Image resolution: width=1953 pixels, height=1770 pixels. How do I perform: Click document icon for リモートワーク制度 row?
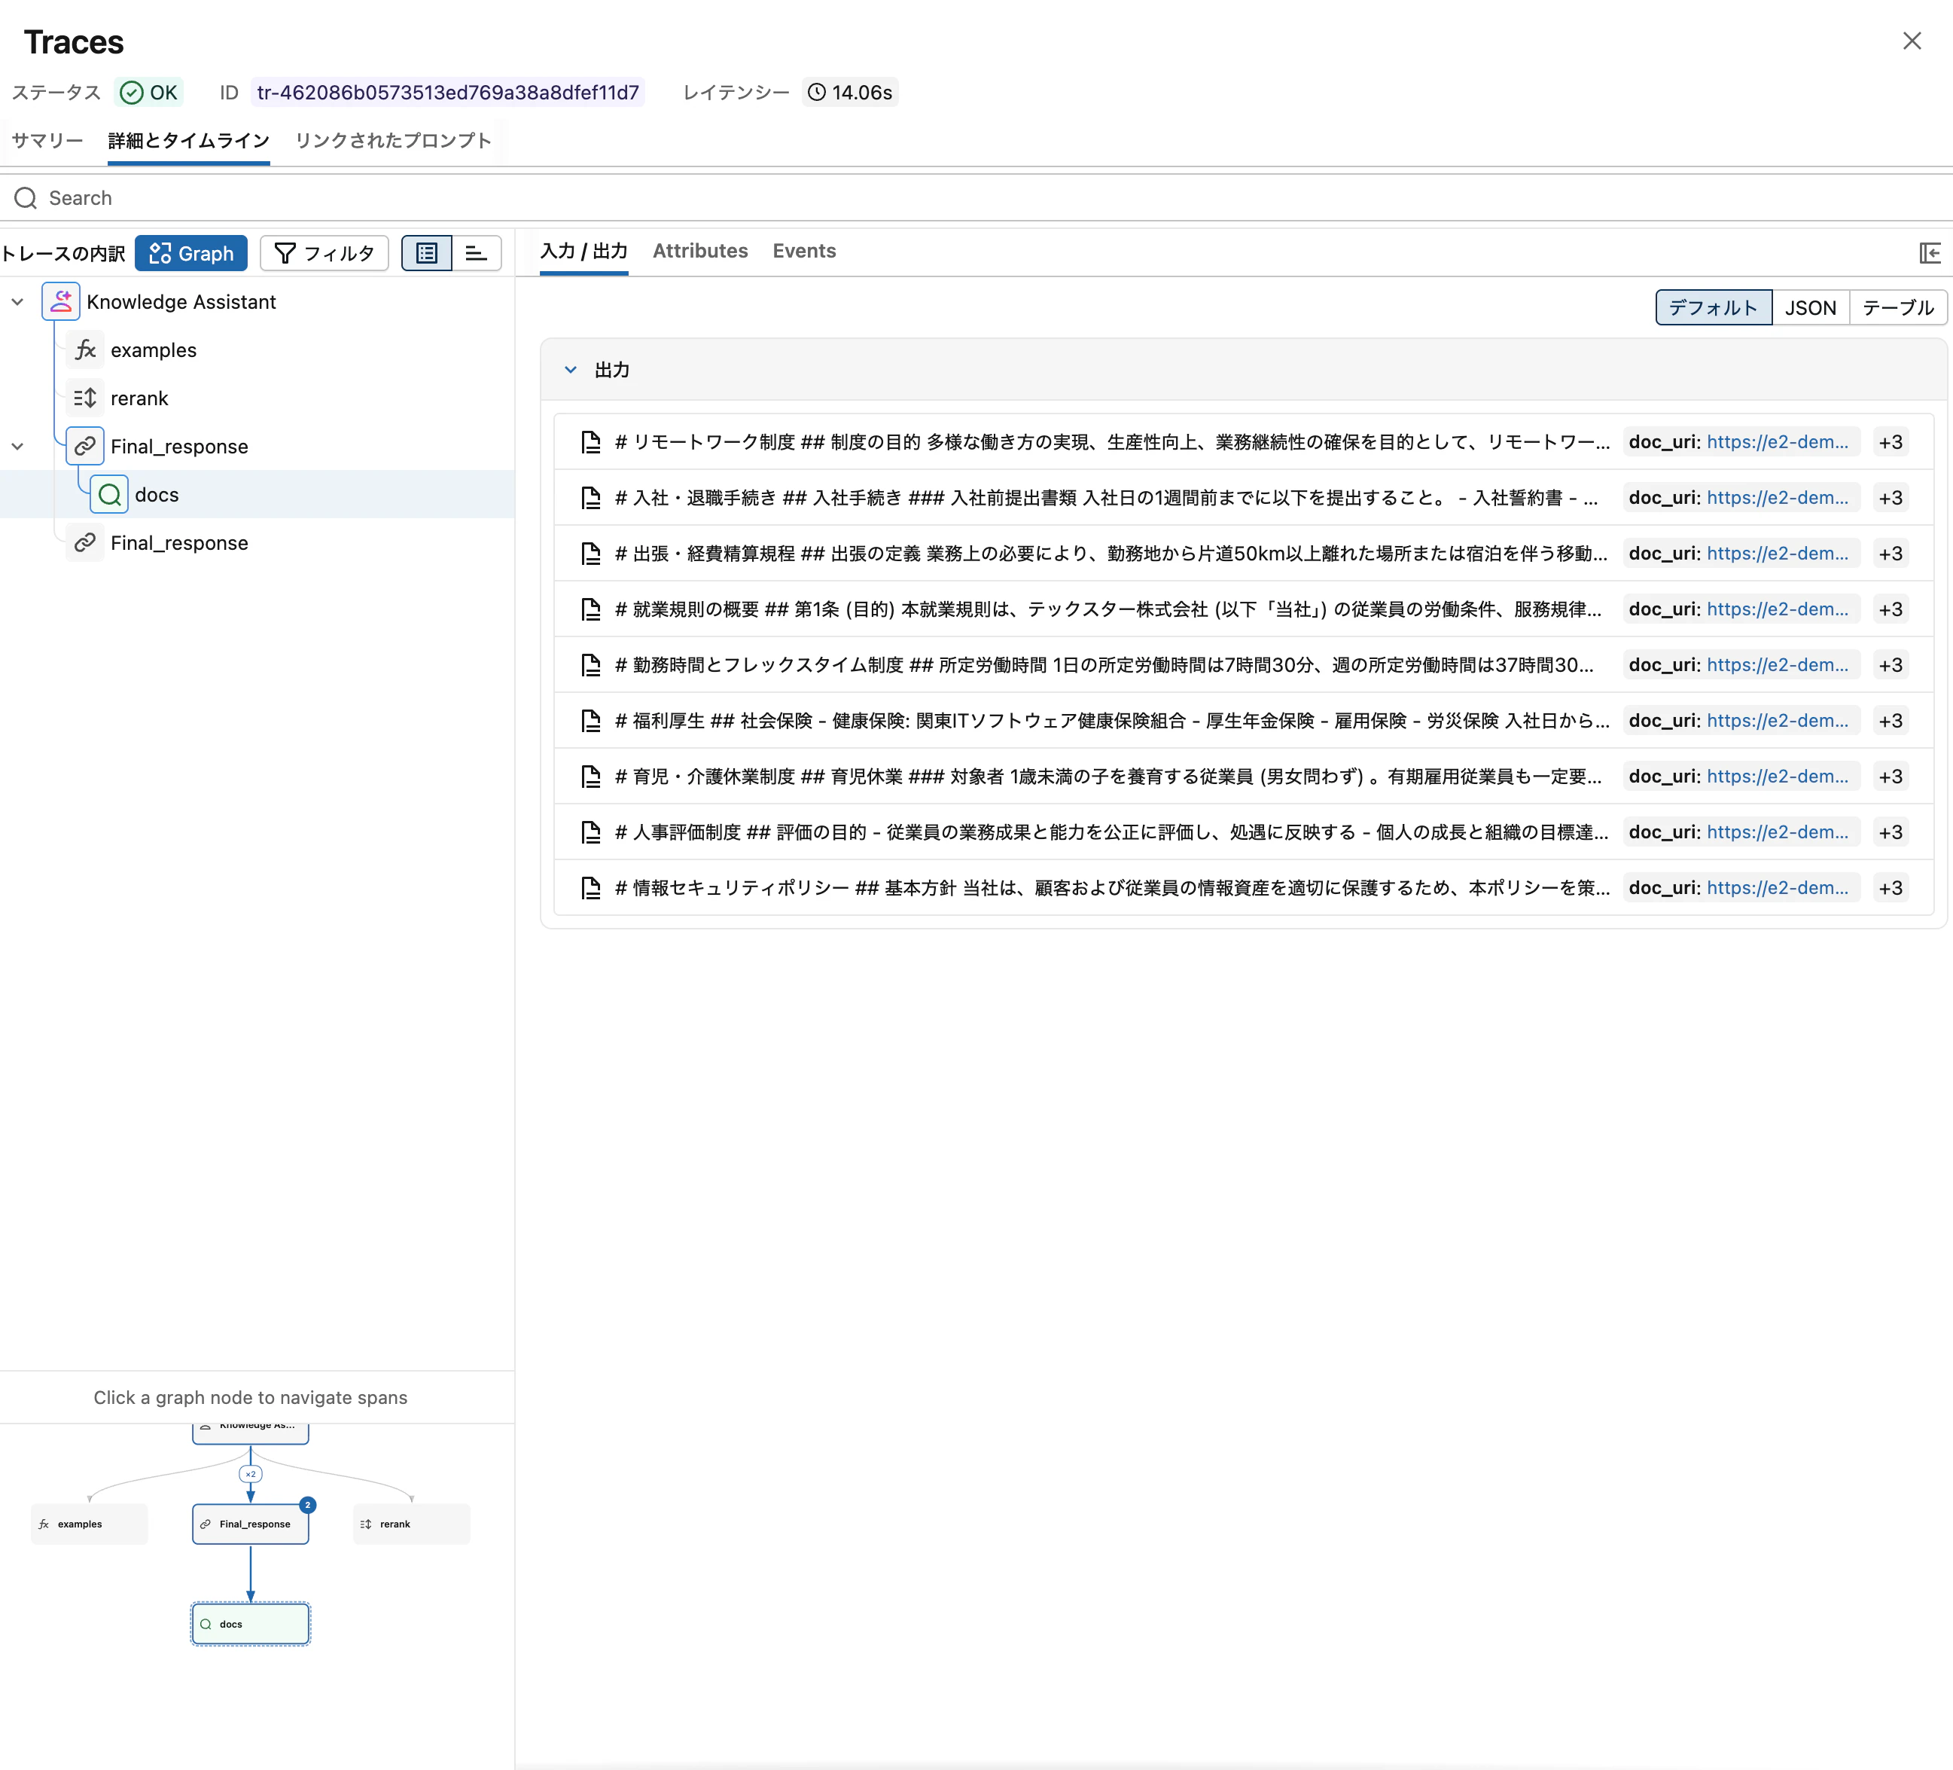coord(591,442)
